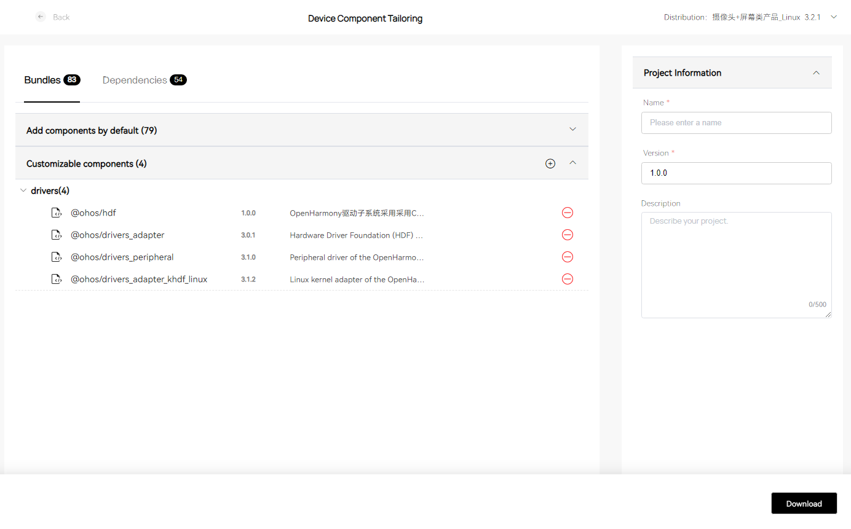This screenshot has width=851, height=529.
Task: Expand Add components by default section
Action: pos(572,130)
